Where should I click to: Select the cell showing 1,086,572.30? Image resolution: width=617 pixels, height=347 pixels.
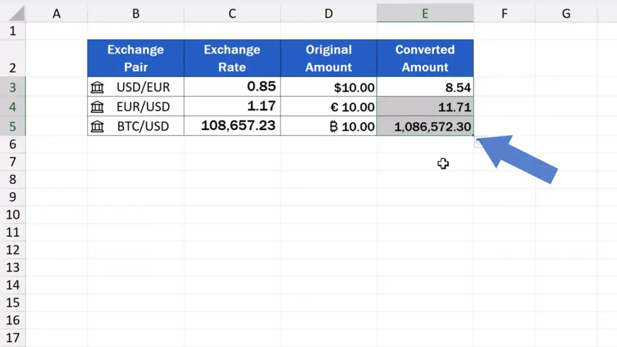[425, 127]
